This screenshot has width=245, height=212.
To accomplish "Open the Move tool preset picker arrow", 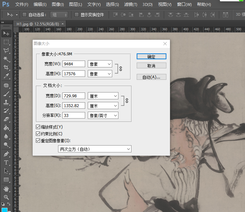I will [x=17, y=15].
